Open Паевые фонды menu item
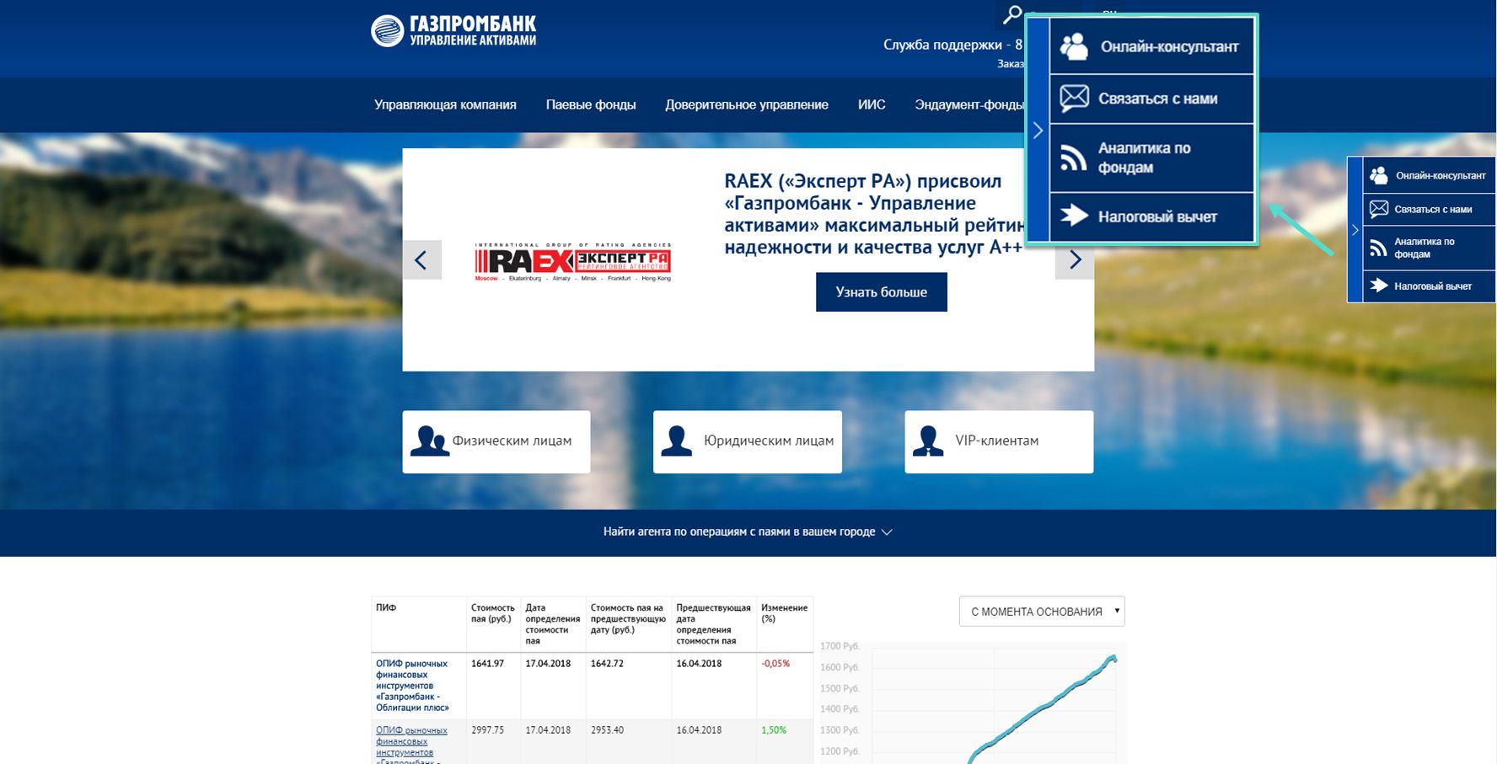1497x764 pixels. (x=591, y=104)
